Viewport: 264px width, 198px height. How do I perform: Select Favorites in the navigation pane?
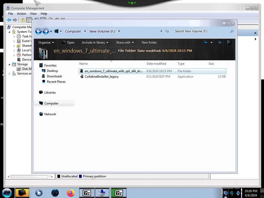pos(50,65)
